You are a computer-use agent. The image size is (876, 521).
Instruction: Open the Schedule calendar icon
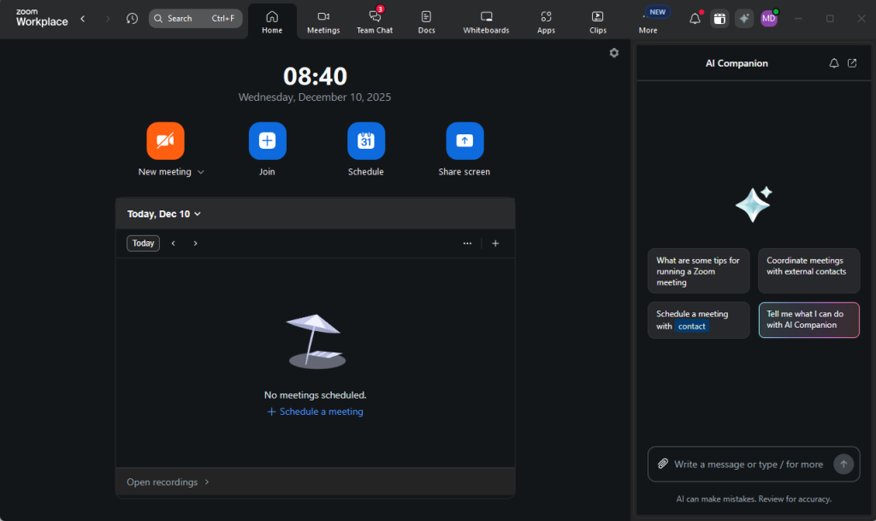coord(365,140)
